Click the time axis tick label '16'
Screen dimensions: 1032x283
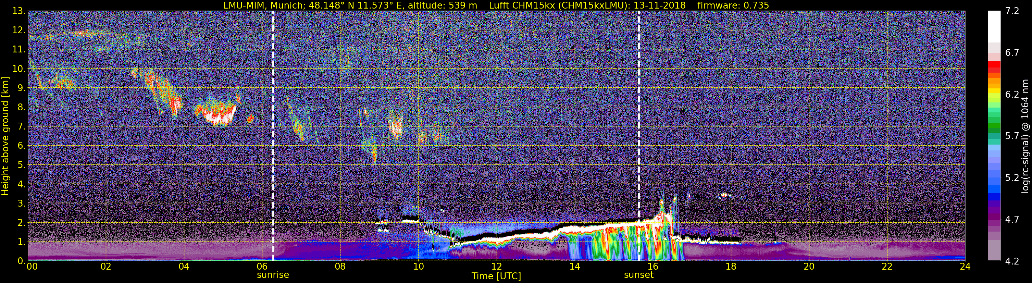coord(652,267)
